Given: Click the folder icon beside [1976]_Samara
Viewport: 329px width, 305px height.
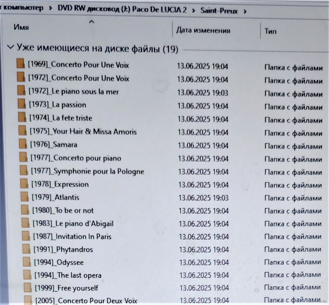Looking at the screenshot, I should point(23,144).
